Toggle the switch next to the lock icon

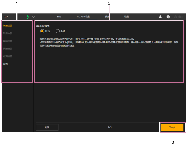point(181,17)
